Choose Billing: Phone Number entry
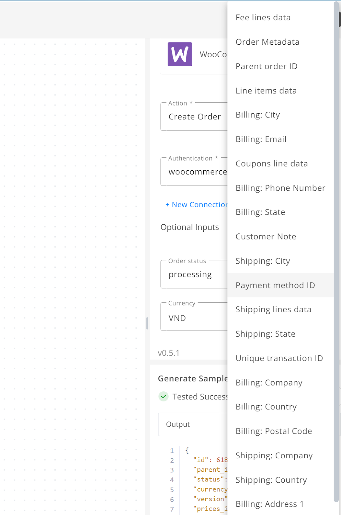 click(281, 188)
